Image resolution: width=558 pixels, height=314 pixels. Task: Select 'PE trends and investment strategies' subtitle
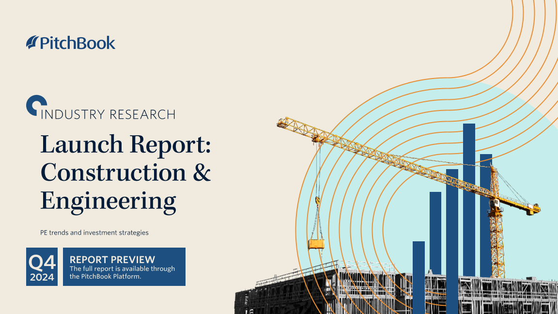tap(94, 233)
